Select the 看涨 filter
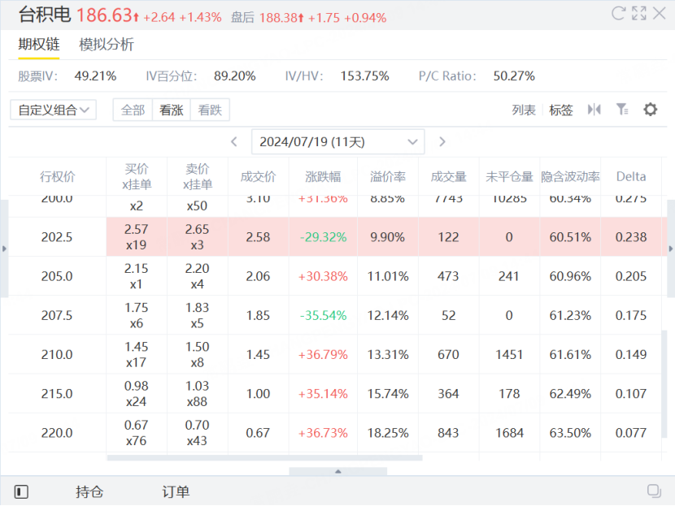Screen dimensions: 675x506 point(172,110)
